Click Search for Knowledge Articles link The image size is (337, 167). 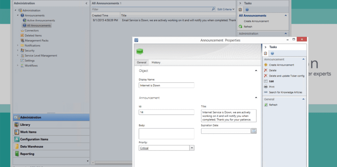point(285,92)
